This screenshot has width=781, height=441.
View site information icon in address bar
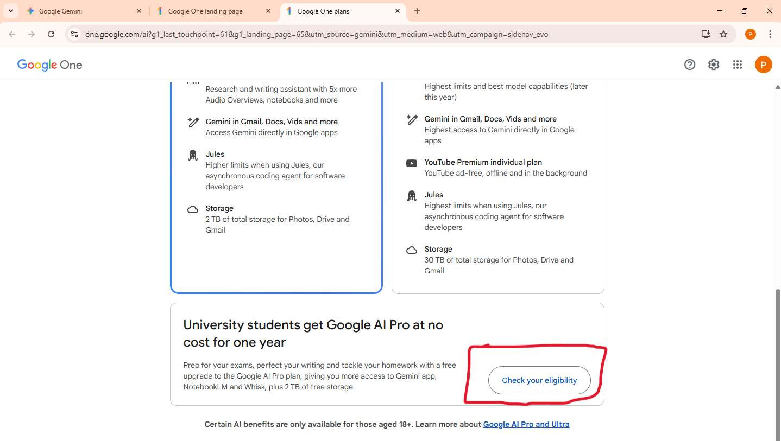click(x=74, y=34)
